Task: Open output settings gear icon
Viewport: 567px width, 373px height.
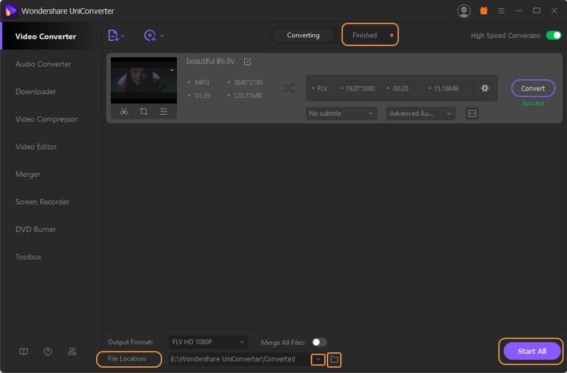Action: (485, 88)
